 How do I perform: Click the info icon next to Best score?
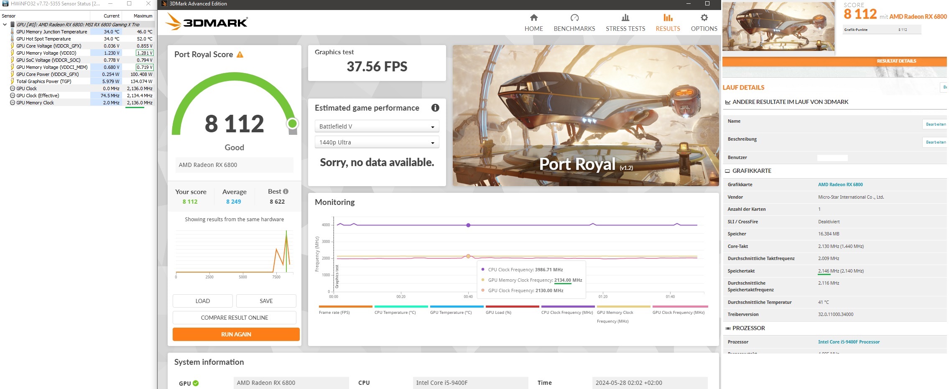pos(286,192)
